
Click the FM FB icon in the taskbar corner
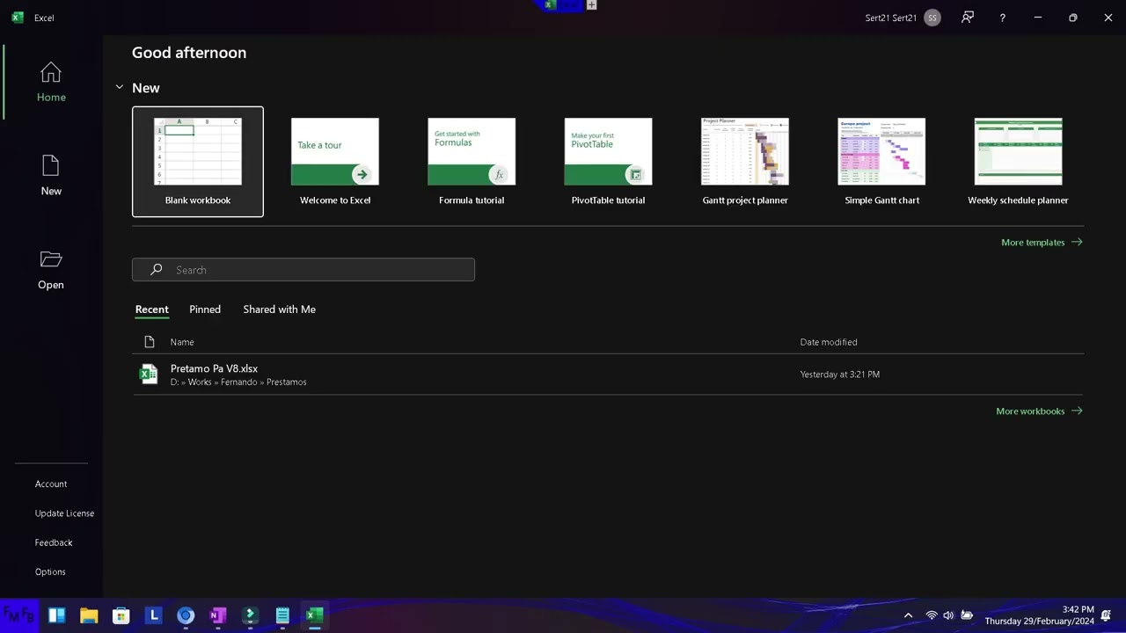click(x=18, y=615)
